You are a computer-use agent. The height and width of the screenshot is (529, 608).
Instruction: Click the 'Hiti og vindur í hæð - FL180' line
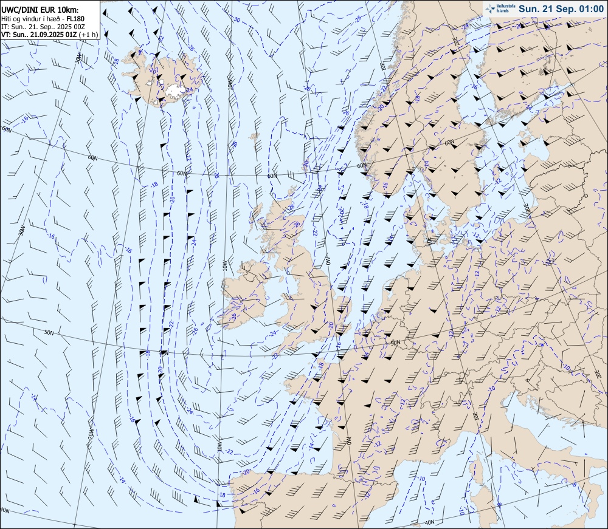43,19
